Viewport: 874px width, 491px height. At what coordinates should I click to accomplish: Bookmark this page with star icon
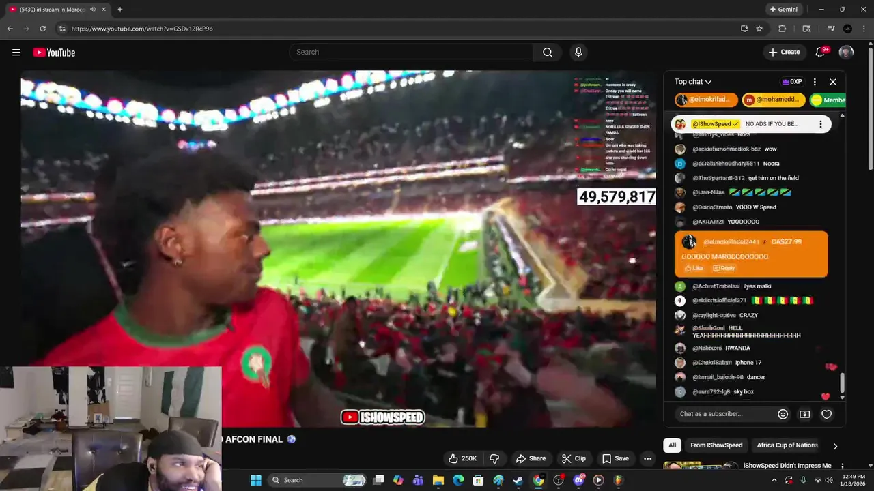click(x=759, y=29)
